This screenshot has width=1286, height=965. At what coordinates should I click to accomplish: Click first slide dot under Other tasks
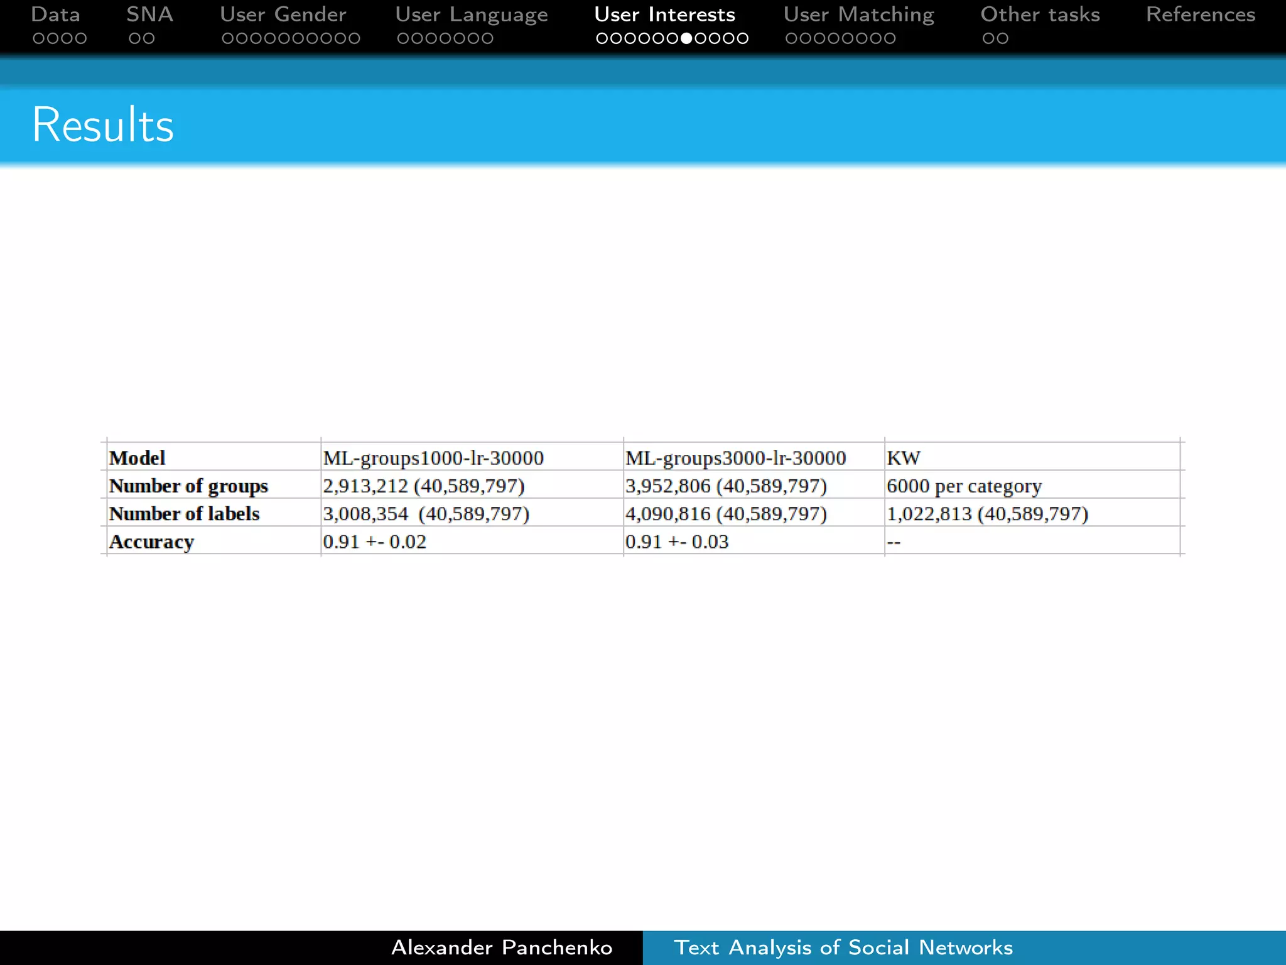click(988, 39)
